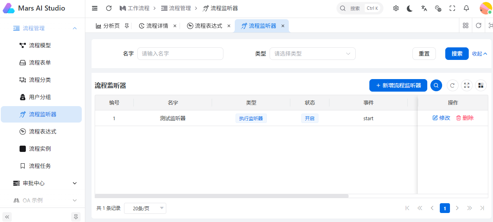Viewport: 493px width, 222px height.
Task: Switch to the 流程表达式 tab
Action: 205,26
